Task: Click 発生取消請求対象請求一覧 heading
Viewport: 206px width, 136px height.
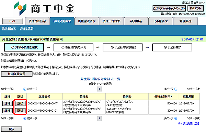Action: point(100,79)
